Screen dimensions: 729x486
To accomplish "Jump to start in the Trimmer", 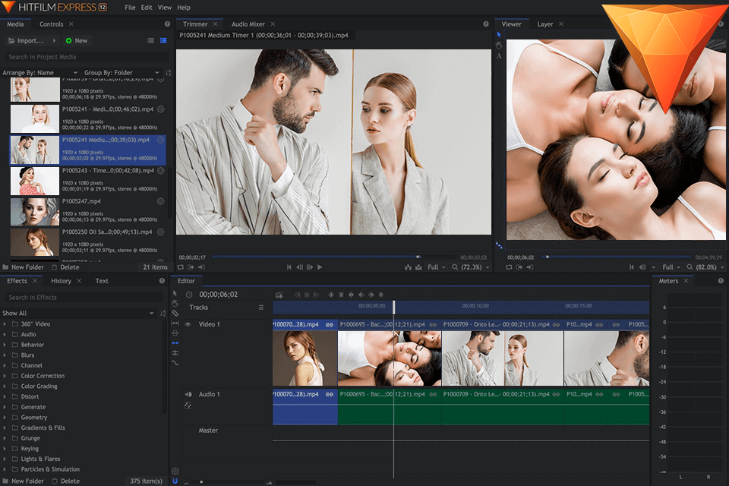I will 289,267.
